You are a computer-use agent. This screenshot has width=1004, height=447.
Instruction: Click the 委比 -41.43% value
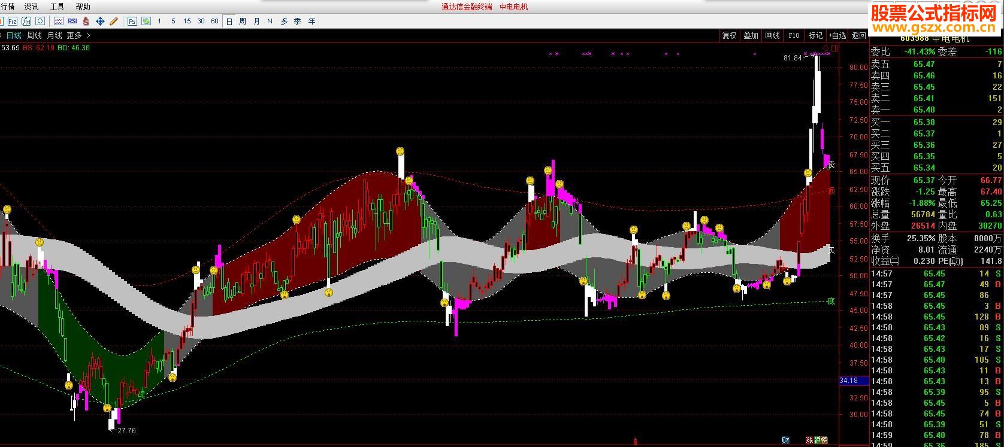[x=920, y=52]
